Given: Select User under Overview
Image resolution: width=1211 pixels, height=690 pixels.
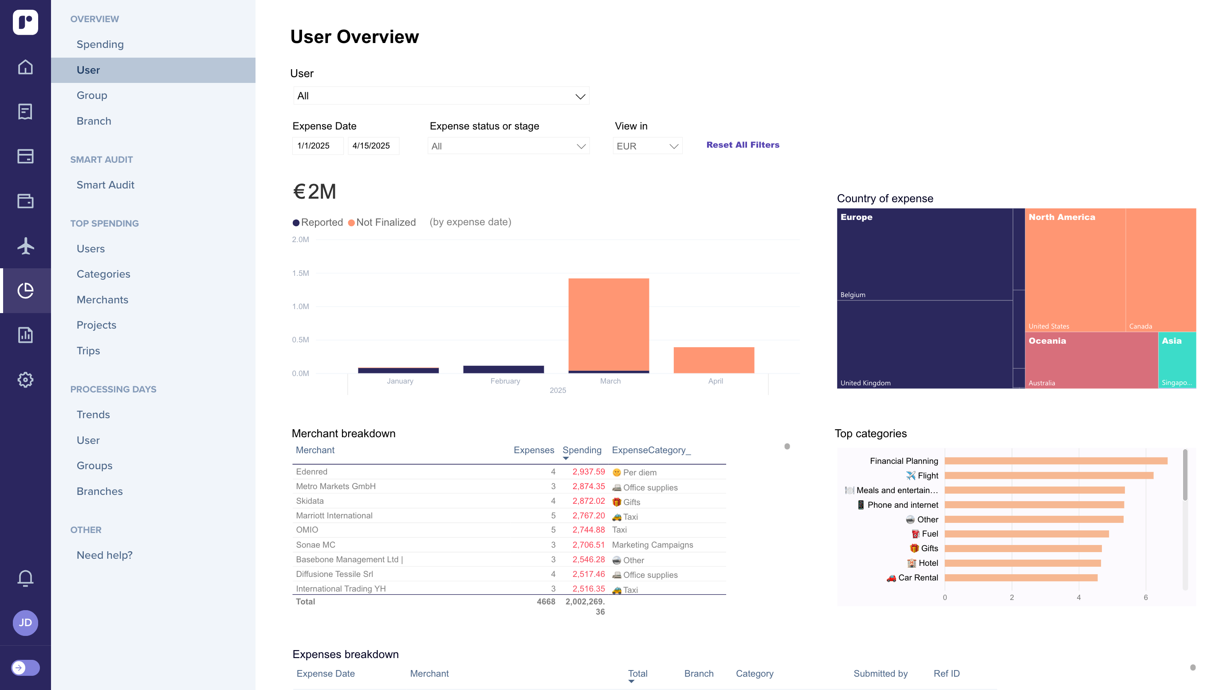Looking at the screenshot, I should pyautogui.click(x=153, y=70).
